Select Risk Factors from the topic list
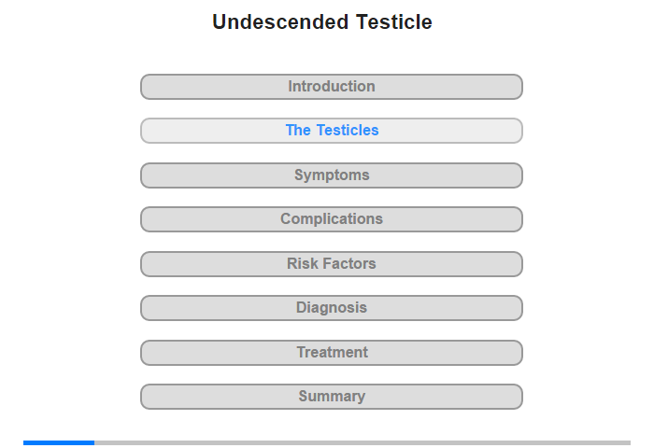 pos(332,264)
